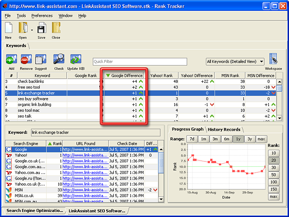Set graph range to 7d
The height and width of the screenshot is (217, 289).
point(192,139)
